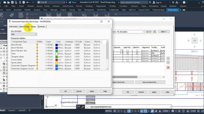Click the move band up arrow icon

(168, 58)
